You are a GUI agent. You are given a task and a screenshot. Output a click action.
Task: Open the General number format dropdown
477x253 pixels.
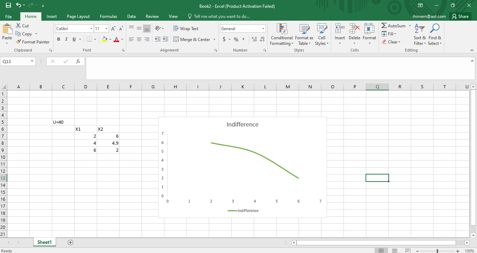click(263, 29)
